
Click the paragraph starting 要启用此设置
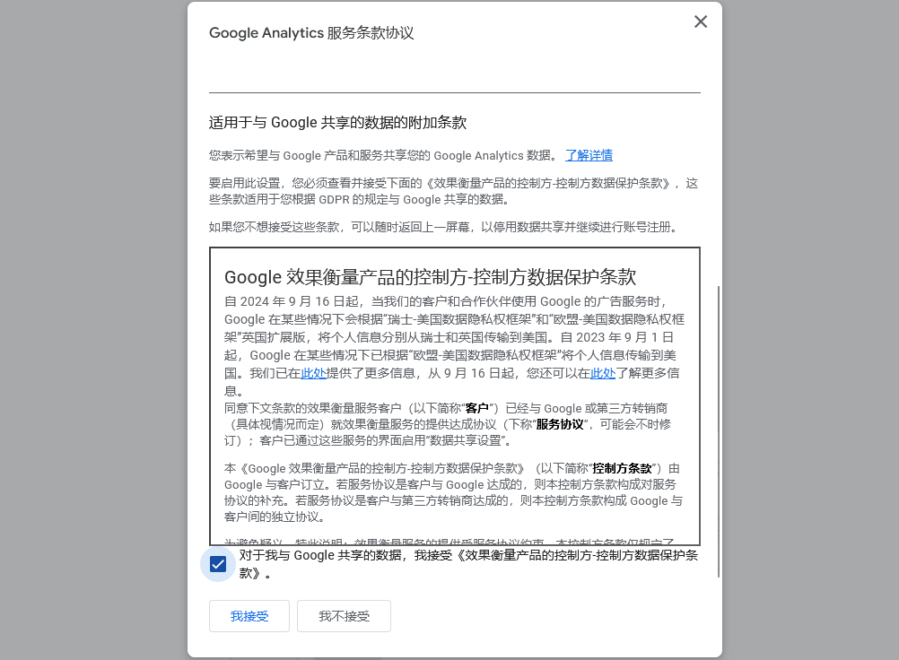pos(453,191)
